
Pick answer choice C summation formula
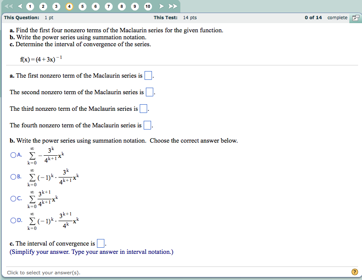pos(14,198)
